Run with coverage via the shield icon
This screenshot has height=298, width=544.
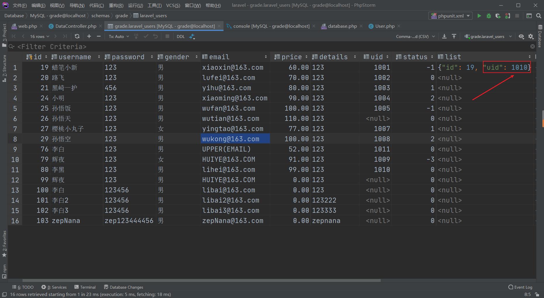pos(498,16)
